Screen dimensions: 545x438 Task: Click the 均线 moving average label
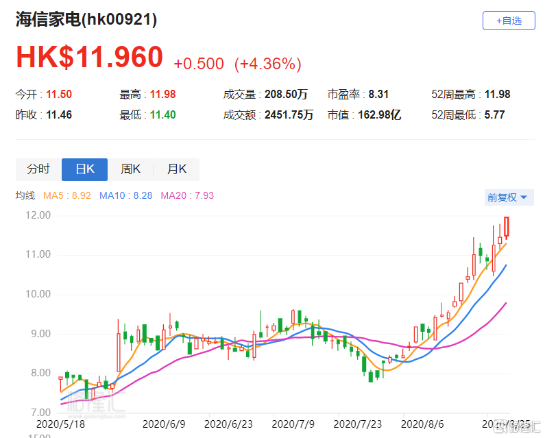25,196
